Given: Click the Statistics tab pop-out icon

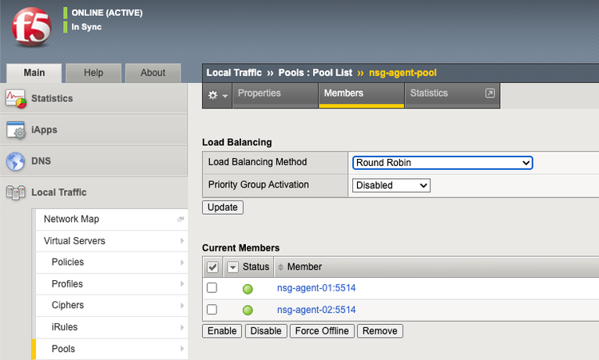Looking at the screenshot, I should tap(490, 93).
